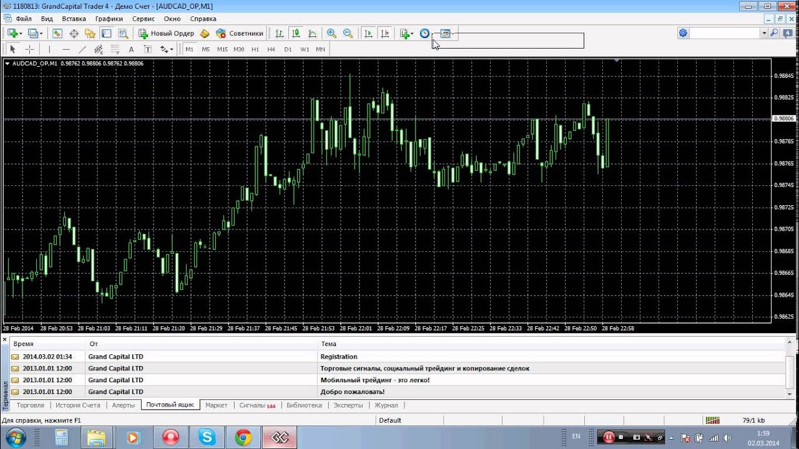Toggle the Navigator window icon
This screenshot has height=449, width=799.
pyautogui.click(x=90, y=33)
